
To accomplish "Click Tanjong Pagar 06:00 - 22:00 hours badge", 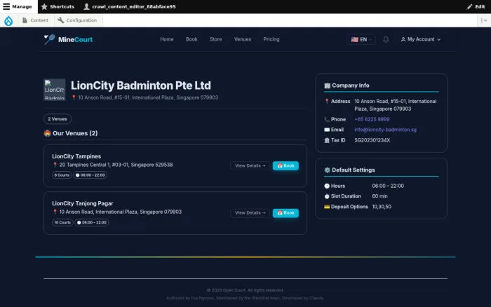I will coord(92,222).
